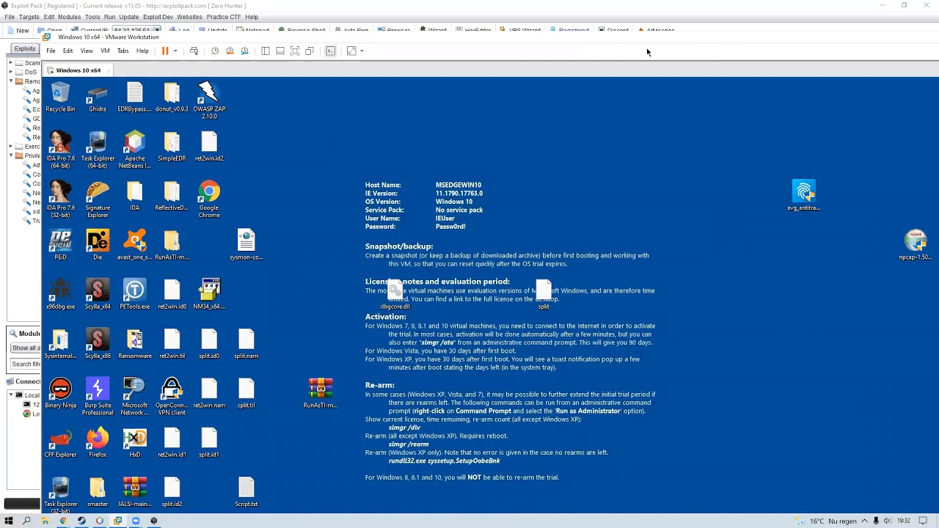The width and height of the screenshot is (939, 528).
Task: Click the taskbar search magnifier icon
Action: pos(26,521)
